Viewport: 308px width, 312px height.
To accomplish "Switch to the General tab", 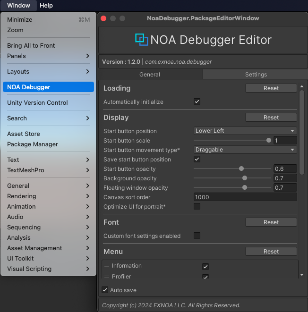I will point(151,75).
